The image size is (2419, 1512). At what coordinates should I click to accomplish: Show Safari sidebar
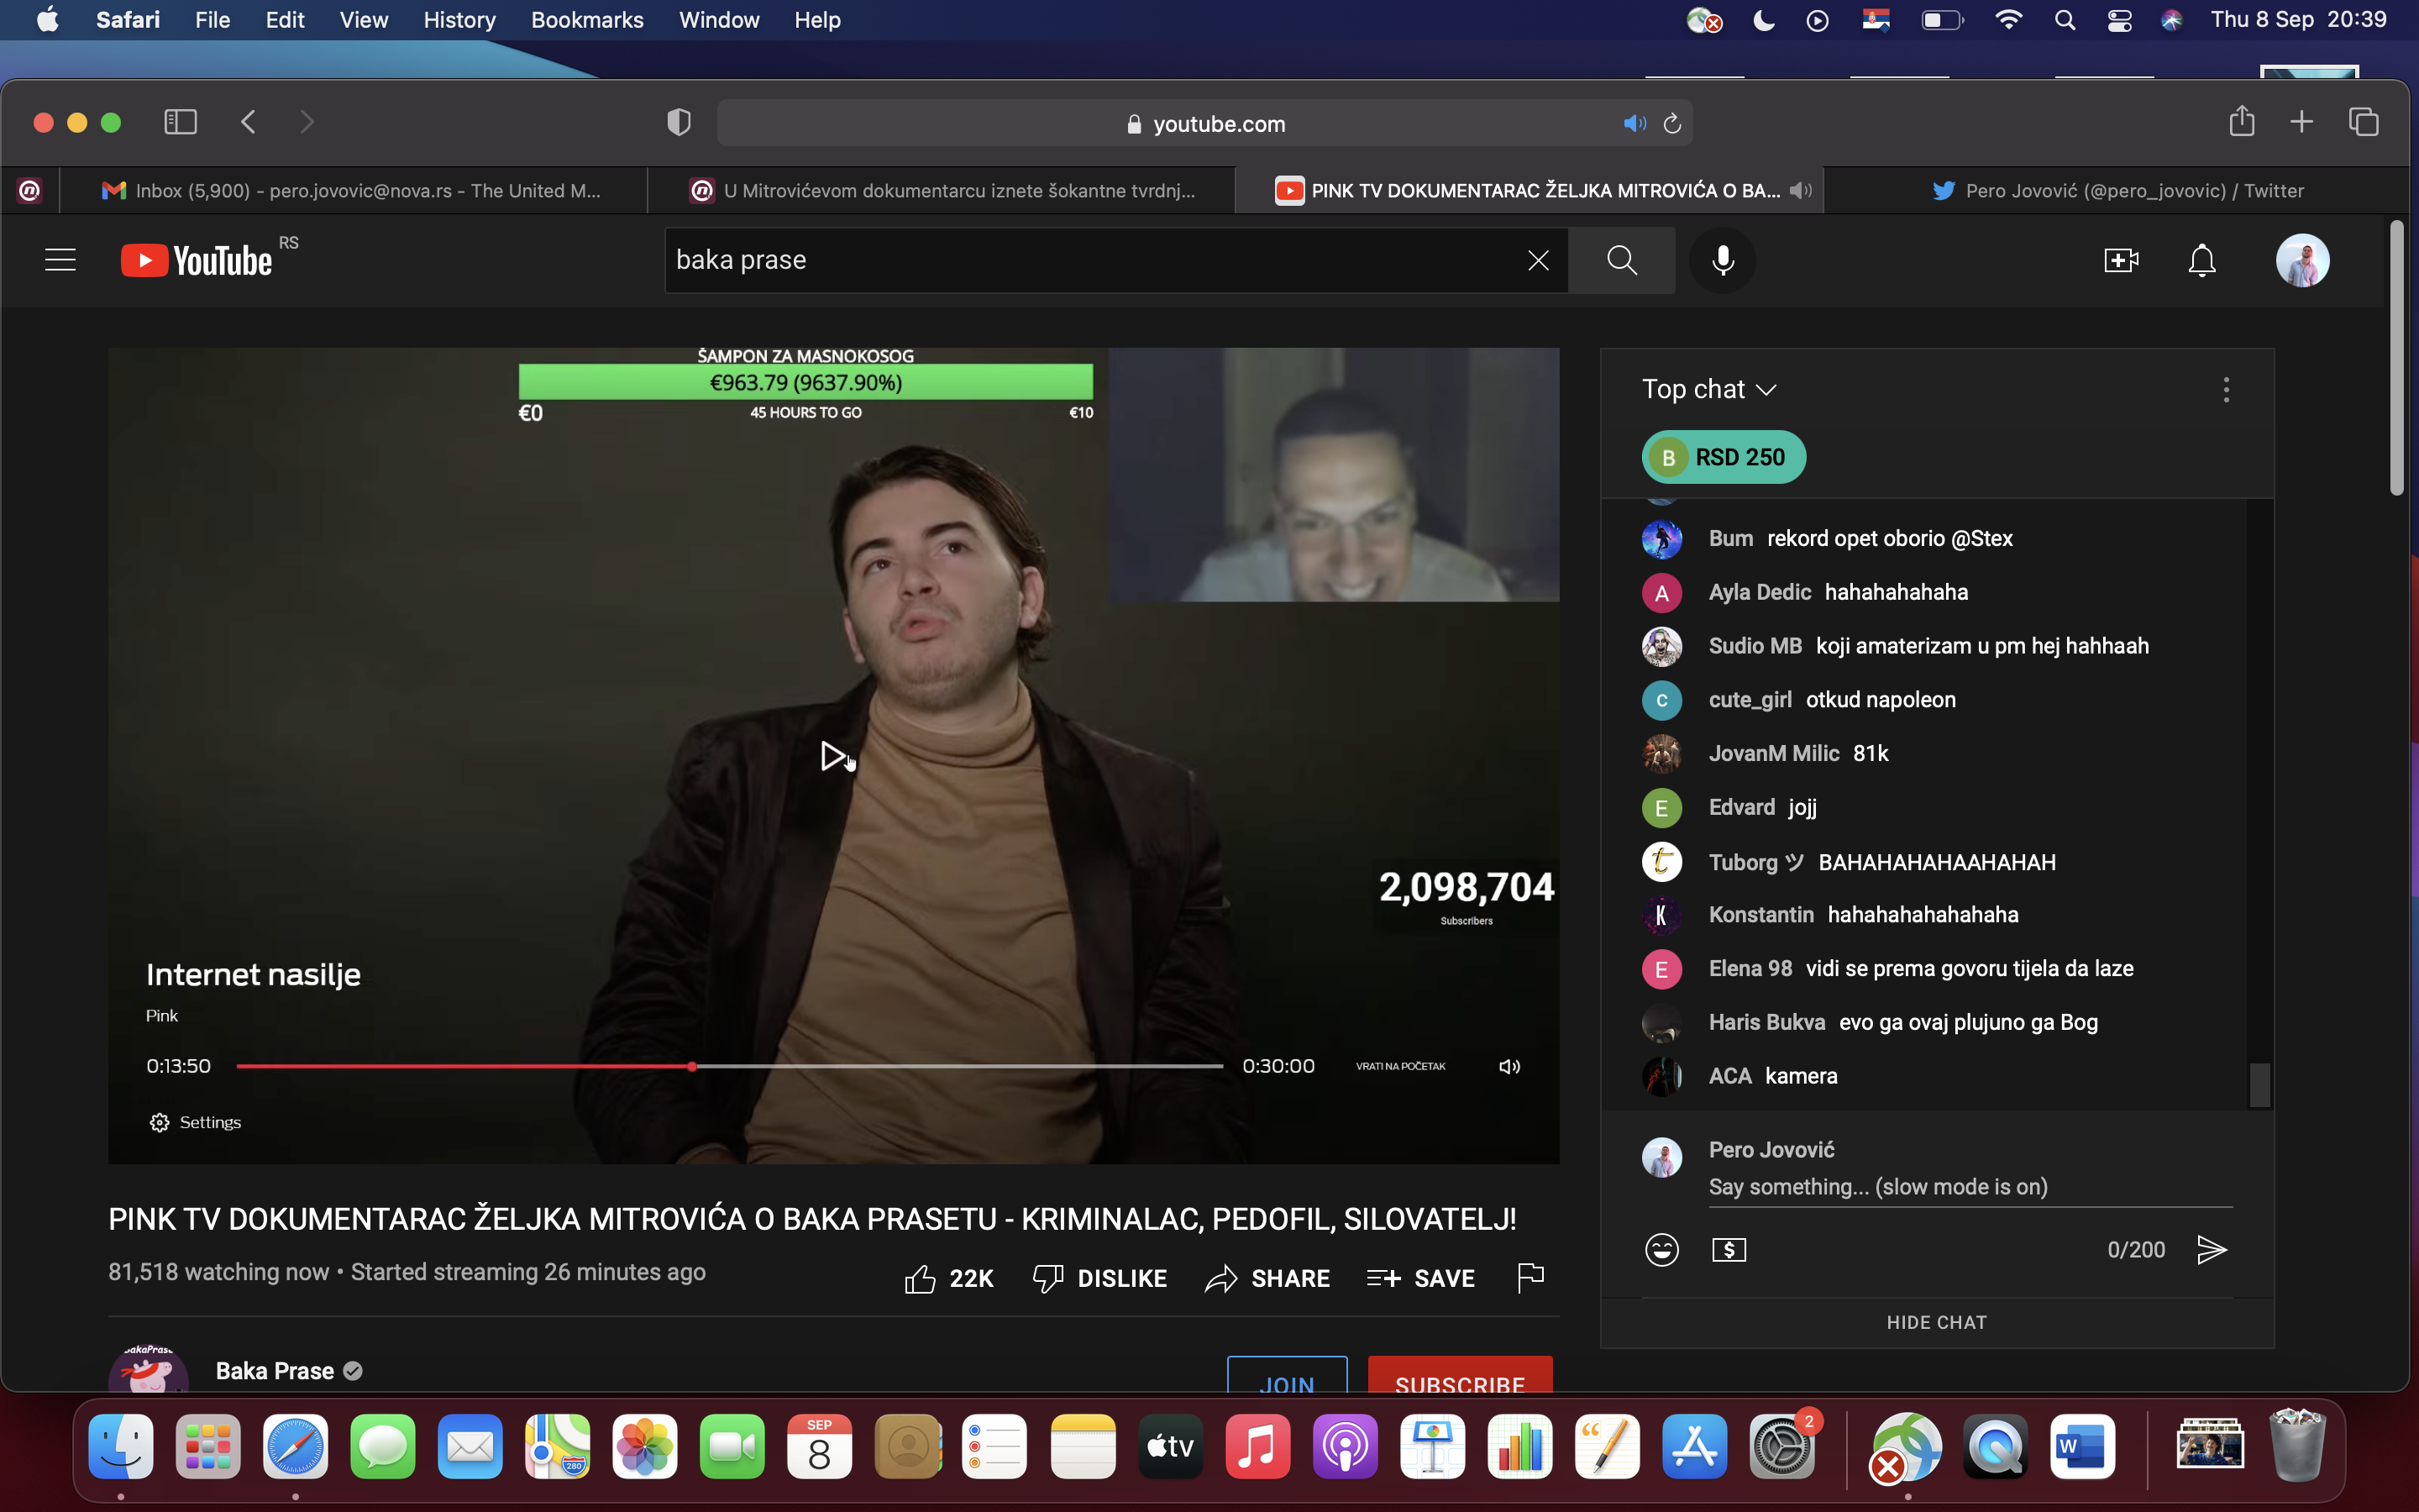pos(180,122)
